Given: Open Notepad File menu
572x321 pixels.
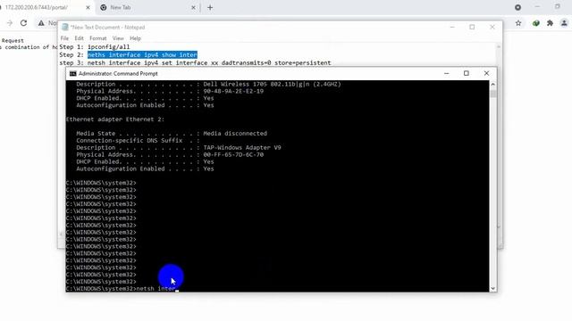Looking at the screenshot, I should 64,38.
